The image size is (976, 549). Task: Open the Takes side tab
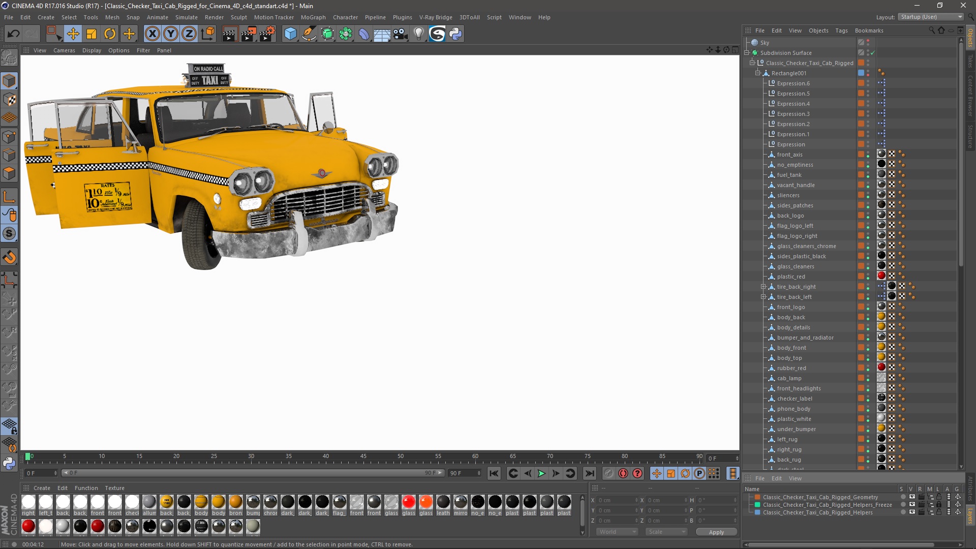tap(970, 60)
